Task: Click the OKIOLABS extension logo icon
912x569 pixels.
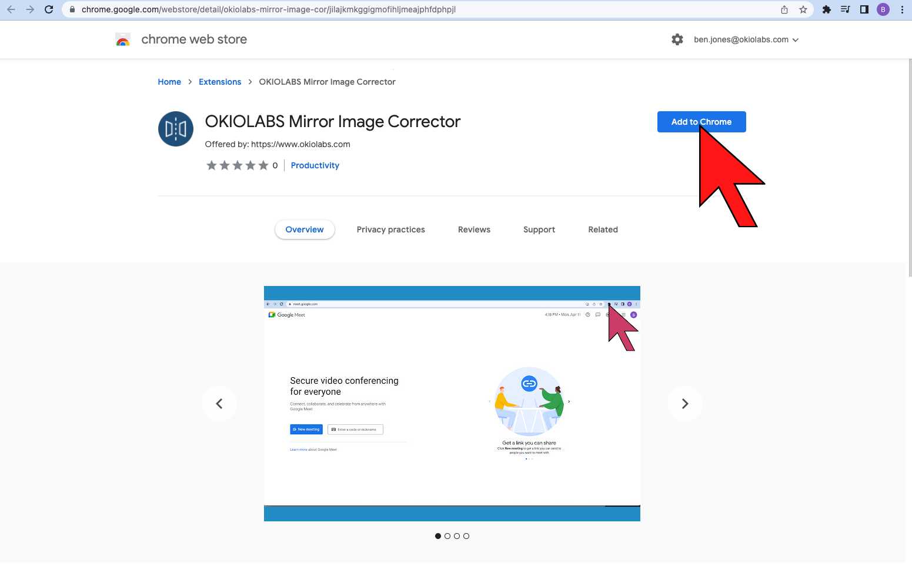Action: click(176, 129)
